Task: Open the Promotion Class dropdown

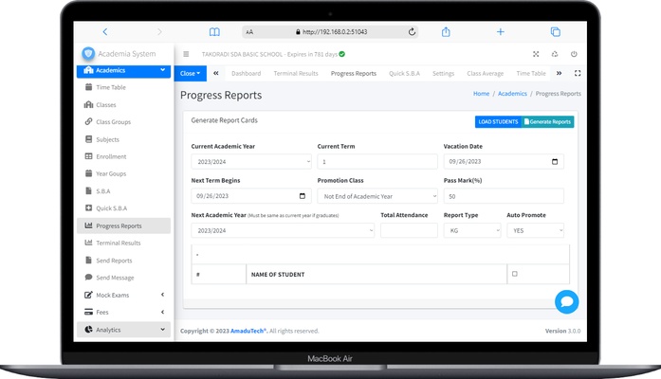Action: point(376,196)
